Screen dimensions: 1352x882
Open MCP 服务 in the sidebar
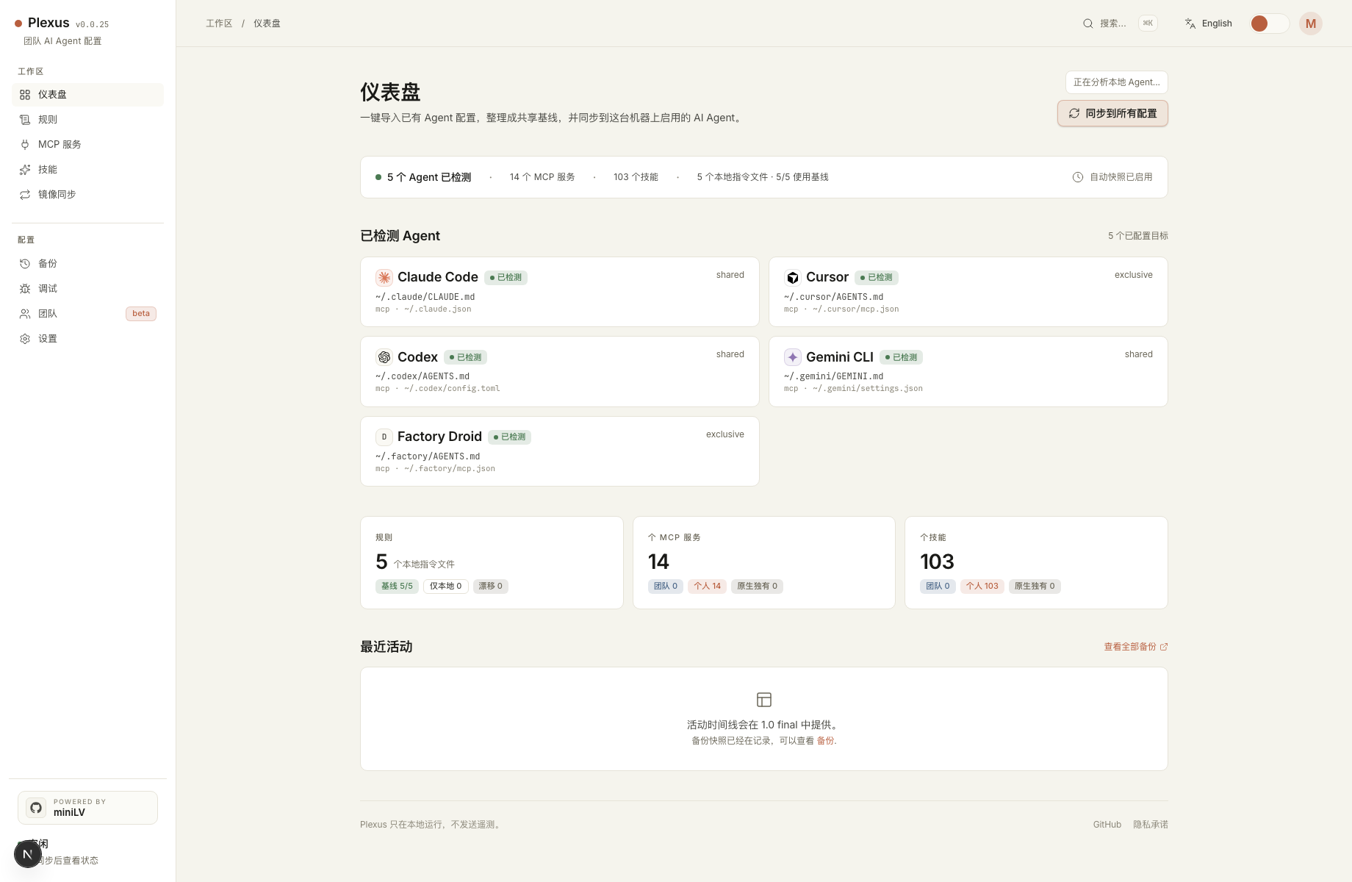(87, 145)
